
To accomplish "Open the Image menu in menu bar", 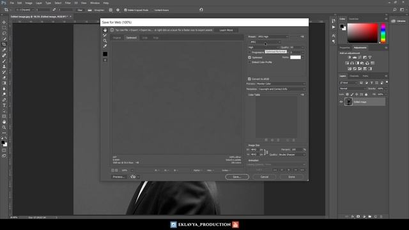I will click(29, 3).
